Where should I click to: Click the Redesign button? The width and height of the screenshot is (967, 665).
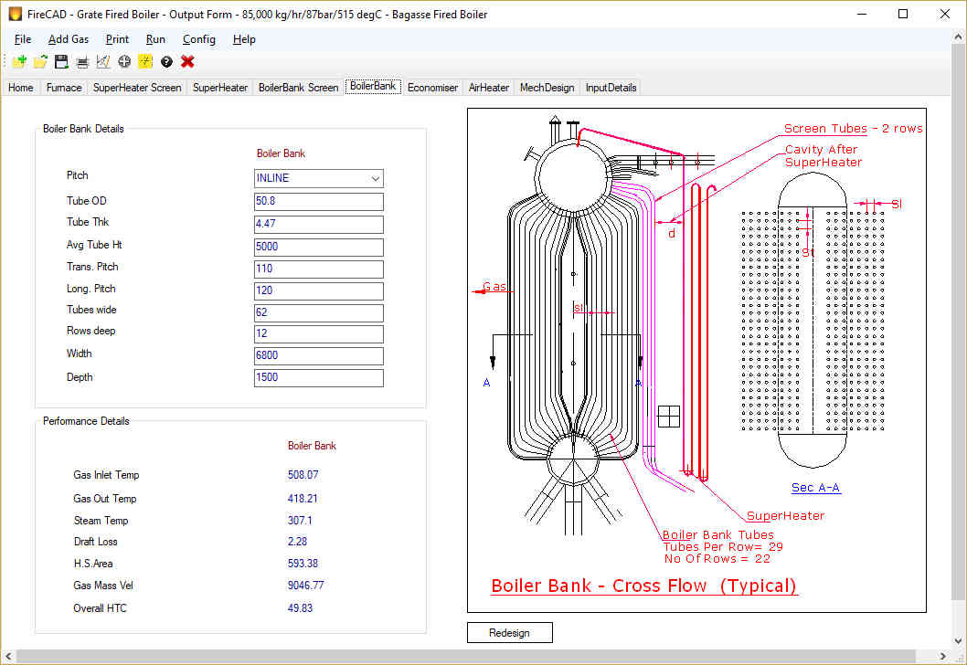tap(509, 633)
